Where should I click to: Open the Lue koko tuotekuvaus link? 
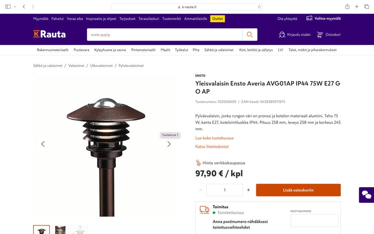[214, 138]
